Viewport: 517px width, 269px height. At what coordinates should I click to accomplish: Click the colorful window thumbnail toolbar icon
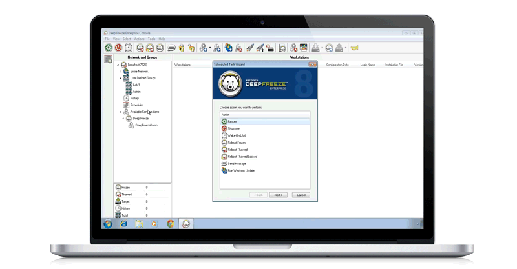(303, 48)
